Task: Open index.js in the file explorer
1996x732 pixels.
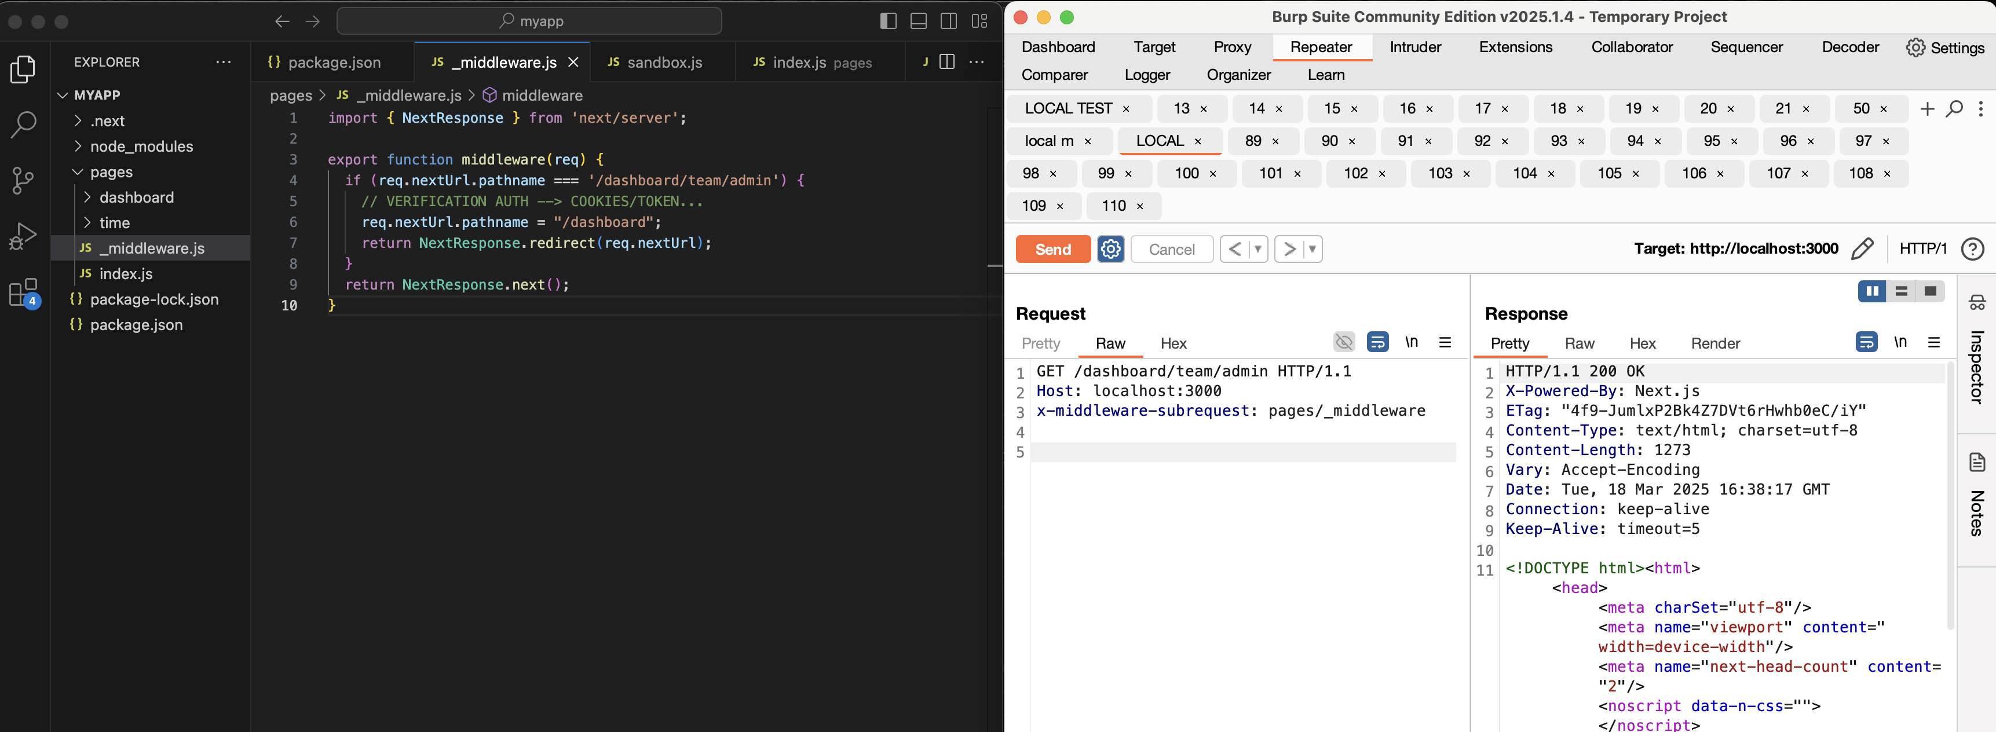Action: (x=151, y=273)
